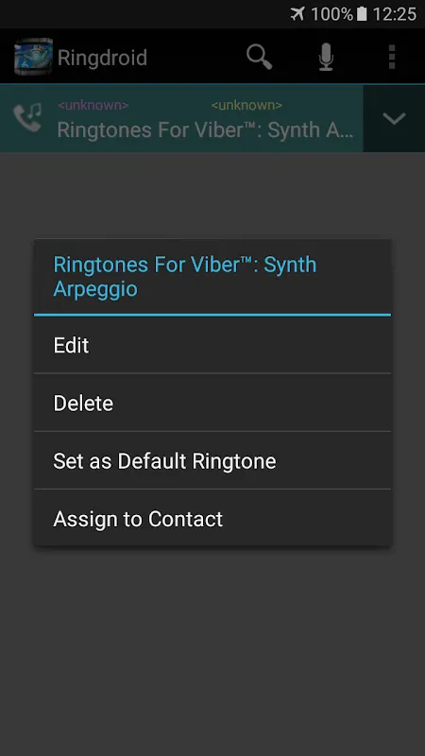Tap the yellow unknown album label
Viewport: 425px width, 756px height.
click(246, 105)
